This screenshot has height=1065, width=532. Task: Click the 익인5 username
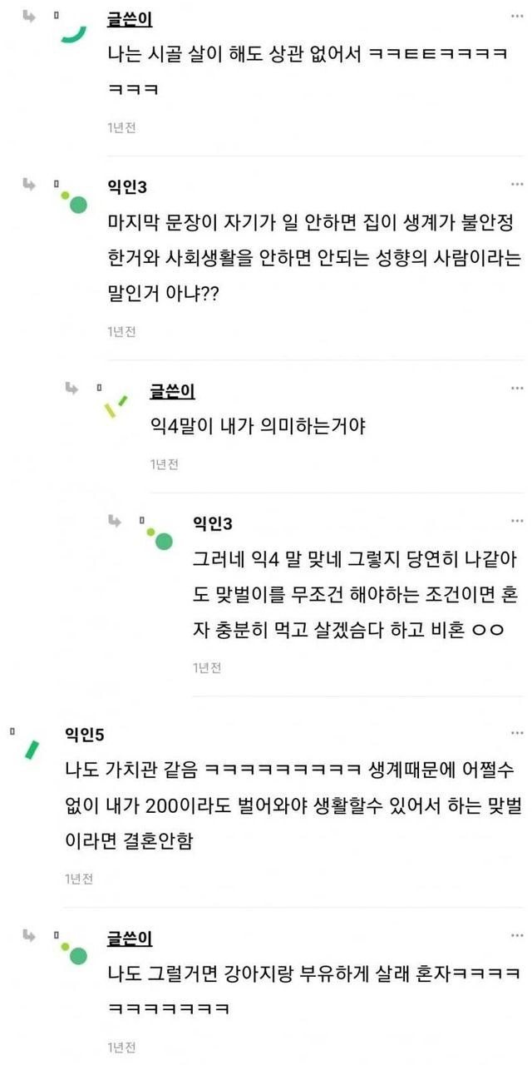[x=84, y=734]
